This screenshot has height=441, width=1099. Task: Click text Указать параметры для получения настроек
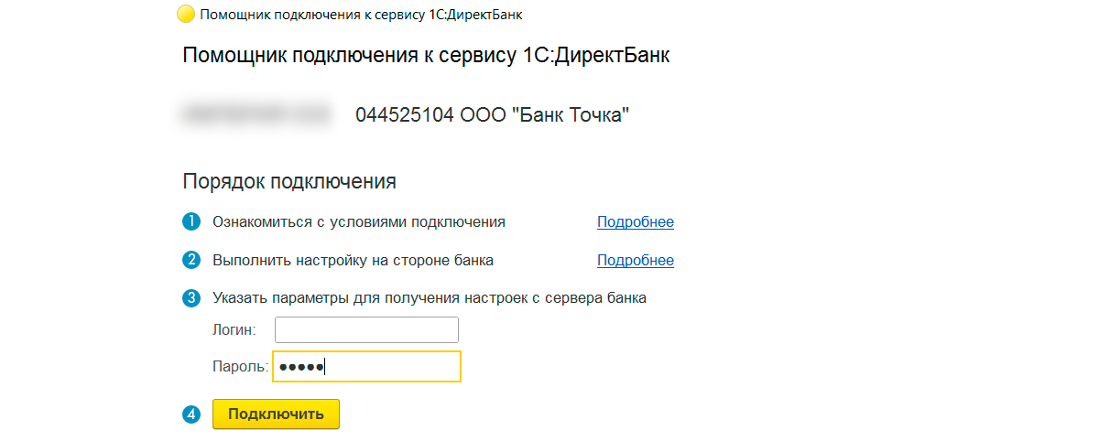click(430, 298)
